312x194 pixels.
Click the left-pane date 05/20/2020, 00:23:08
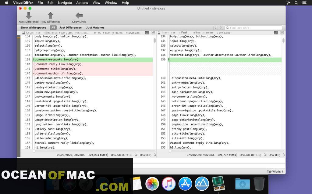71,155
